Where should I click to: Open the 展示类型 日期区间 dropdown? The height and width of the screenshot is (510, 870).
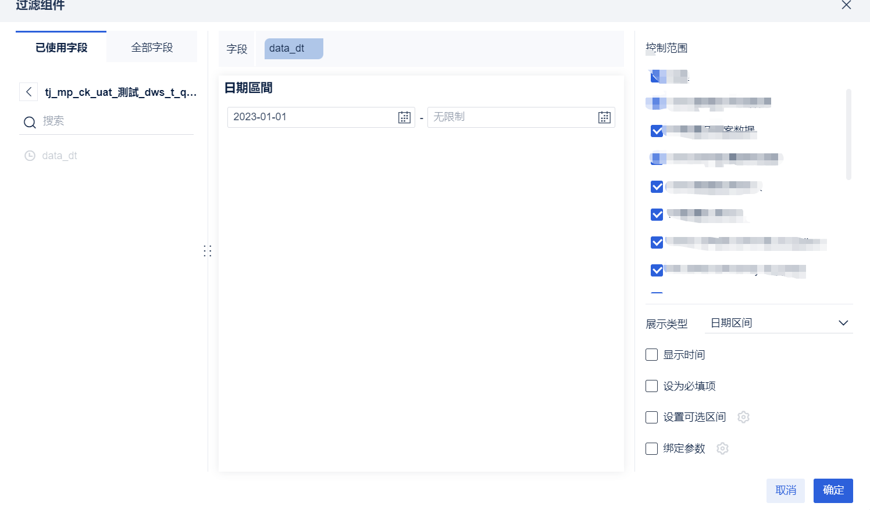(779, 323)
